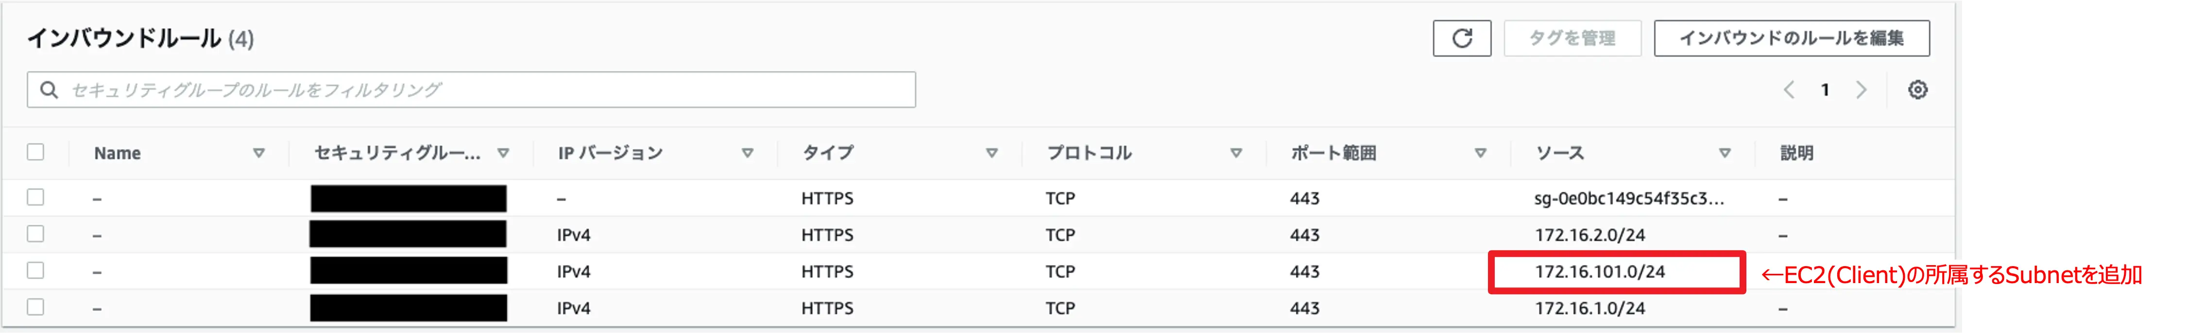The image size is (2204, 333).
Task: Sort by the タイプ column arrow
Action: [991, 153]
